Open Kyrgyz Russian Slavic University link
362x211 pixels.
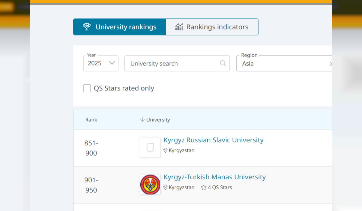214,140
